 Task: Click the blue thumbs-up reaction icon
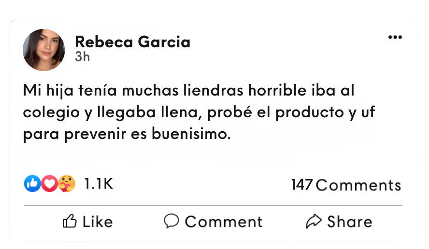32,183
